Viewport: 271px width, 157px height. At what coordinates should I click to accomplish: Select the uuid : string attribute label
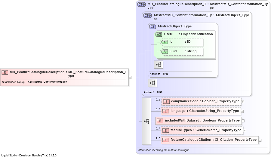point(183,51)
